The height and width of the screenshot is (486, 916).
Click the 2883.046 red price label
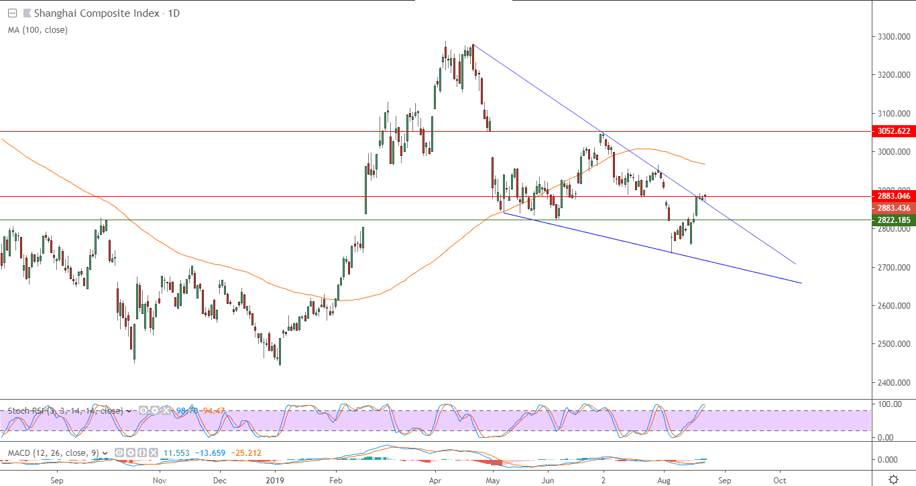893,196
